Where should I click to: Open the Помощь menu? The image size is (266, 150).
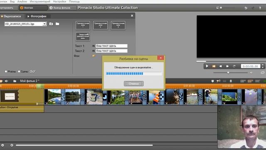(x=74, y=1)
